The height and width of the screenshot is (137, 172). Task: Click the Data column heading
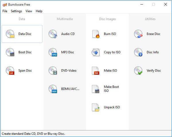[22, 19]
